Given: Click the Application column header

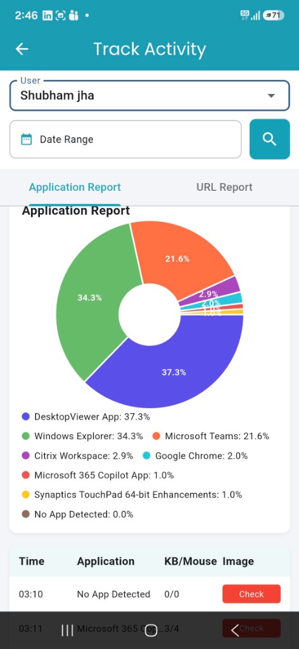Looking at the screenshot, I should pos(105,562).
